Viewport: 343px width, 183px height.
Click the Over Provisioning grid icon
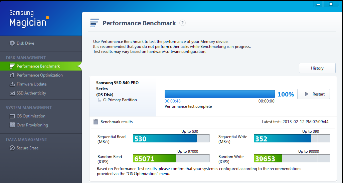12,125
